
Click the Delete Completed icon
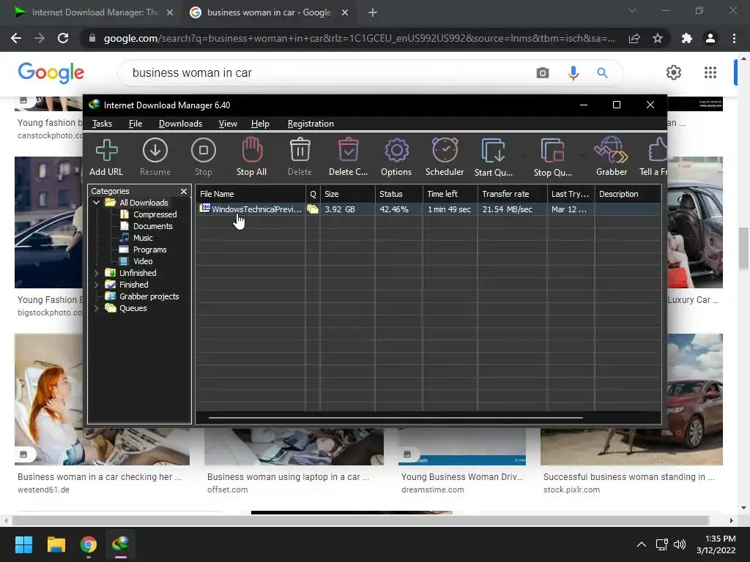click(348, 149)
